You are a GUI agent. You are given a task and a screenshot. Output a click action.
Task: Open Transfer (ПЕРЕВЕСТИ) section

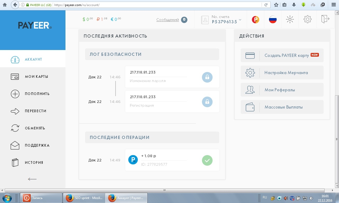(x=33, y=111)
